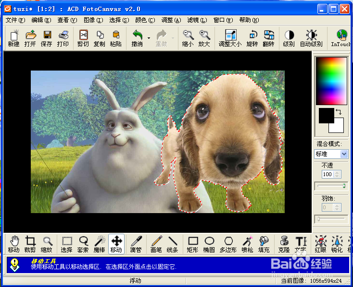The image size is (353, 287).
Task: Select the 选择 rectangular selection tool
Action: pos(67,244)
